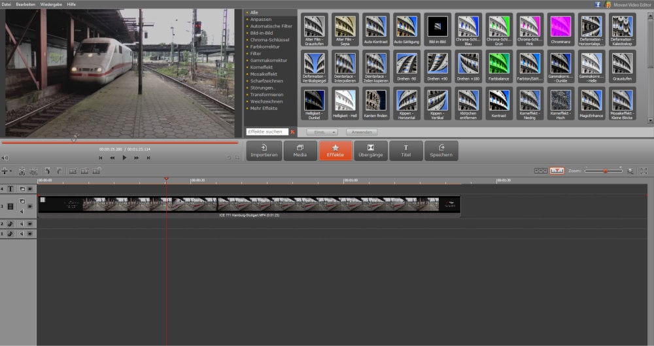The height and width of the screenshot is (346, 654).
Task: Click the effects panel scroll down arrow
Action: click(x=650, y=120)
